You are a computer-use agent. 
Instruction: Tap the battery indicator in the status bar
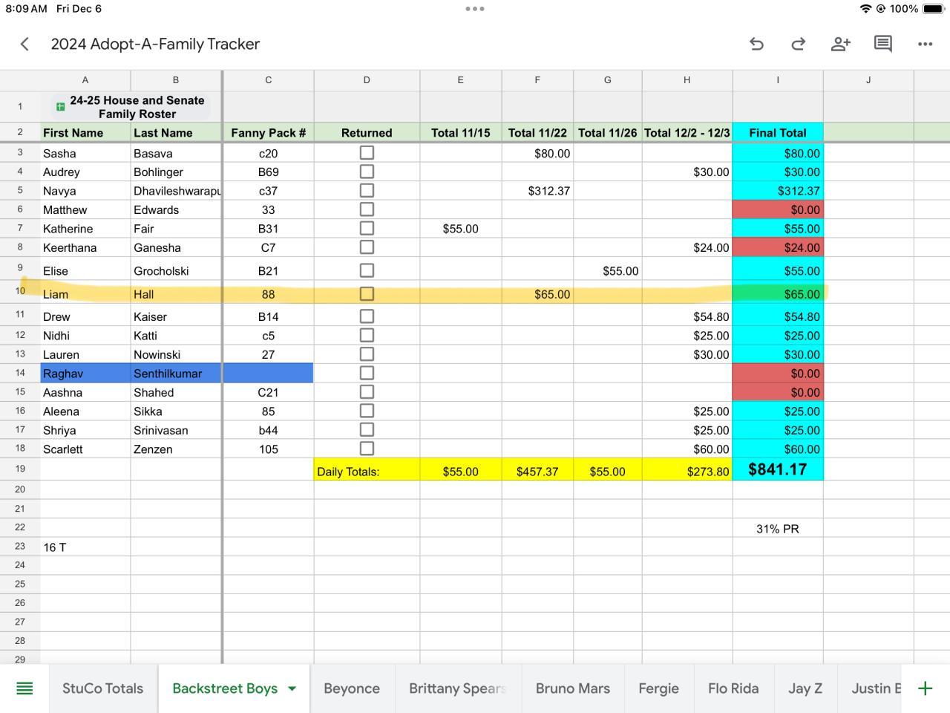(x=933, y=9)
